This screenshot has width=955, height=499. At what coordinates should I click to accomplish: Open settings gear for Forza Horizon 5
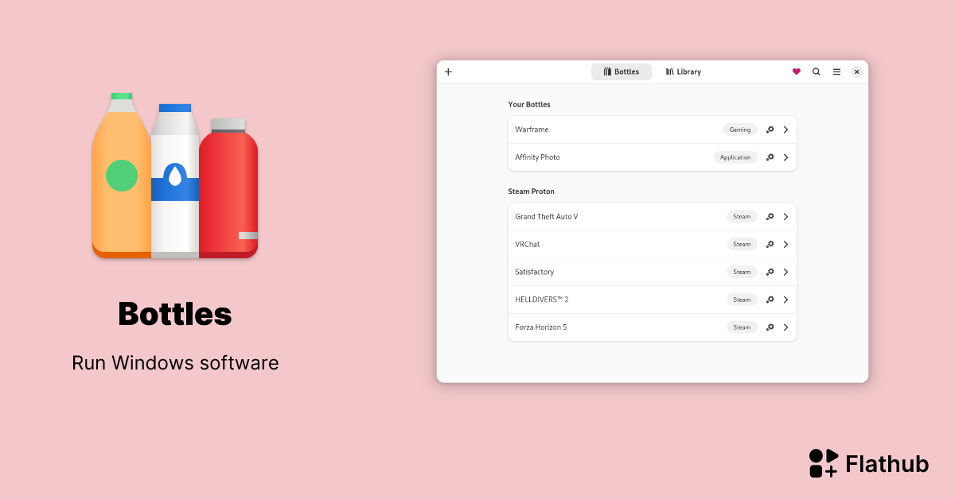(x=769, y=327)
